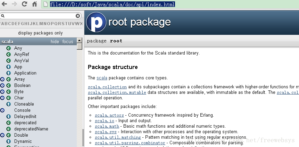Go back with the browser back arrow
The height and width of the screenshot is (147, 299).
click(x=4, y=4)
